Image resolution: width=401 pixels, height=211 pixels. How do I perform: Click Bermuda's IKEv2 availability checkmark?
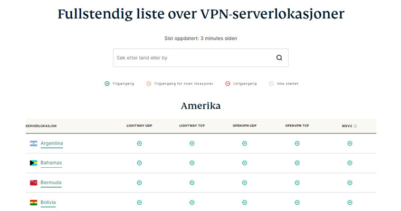tap(350, 183)
